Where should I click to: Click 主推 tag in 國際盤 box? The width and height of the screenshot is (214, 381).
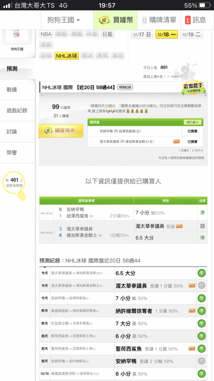tap(176, 141)
